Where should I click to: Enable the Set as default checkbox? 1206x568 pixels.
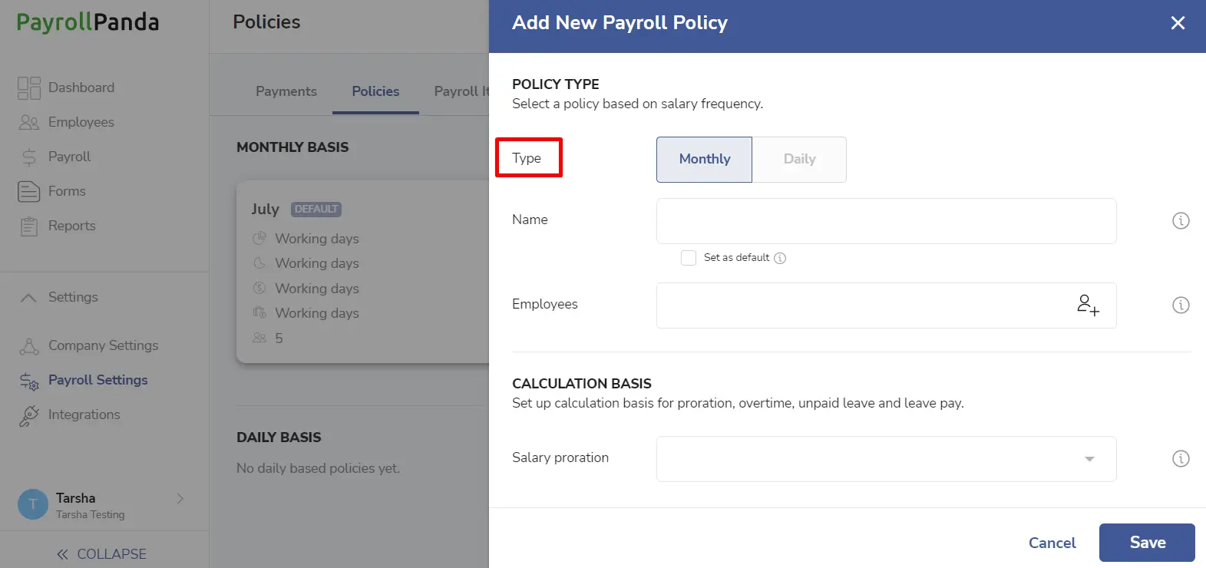689,258
